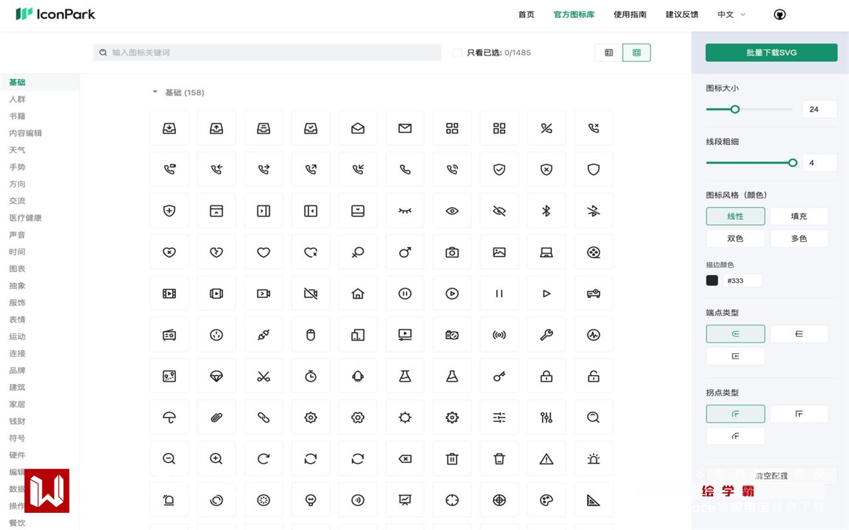Screen dimensions: 849x530
Task: Check the 只看已选 checkbox
Action: point(458,53)
